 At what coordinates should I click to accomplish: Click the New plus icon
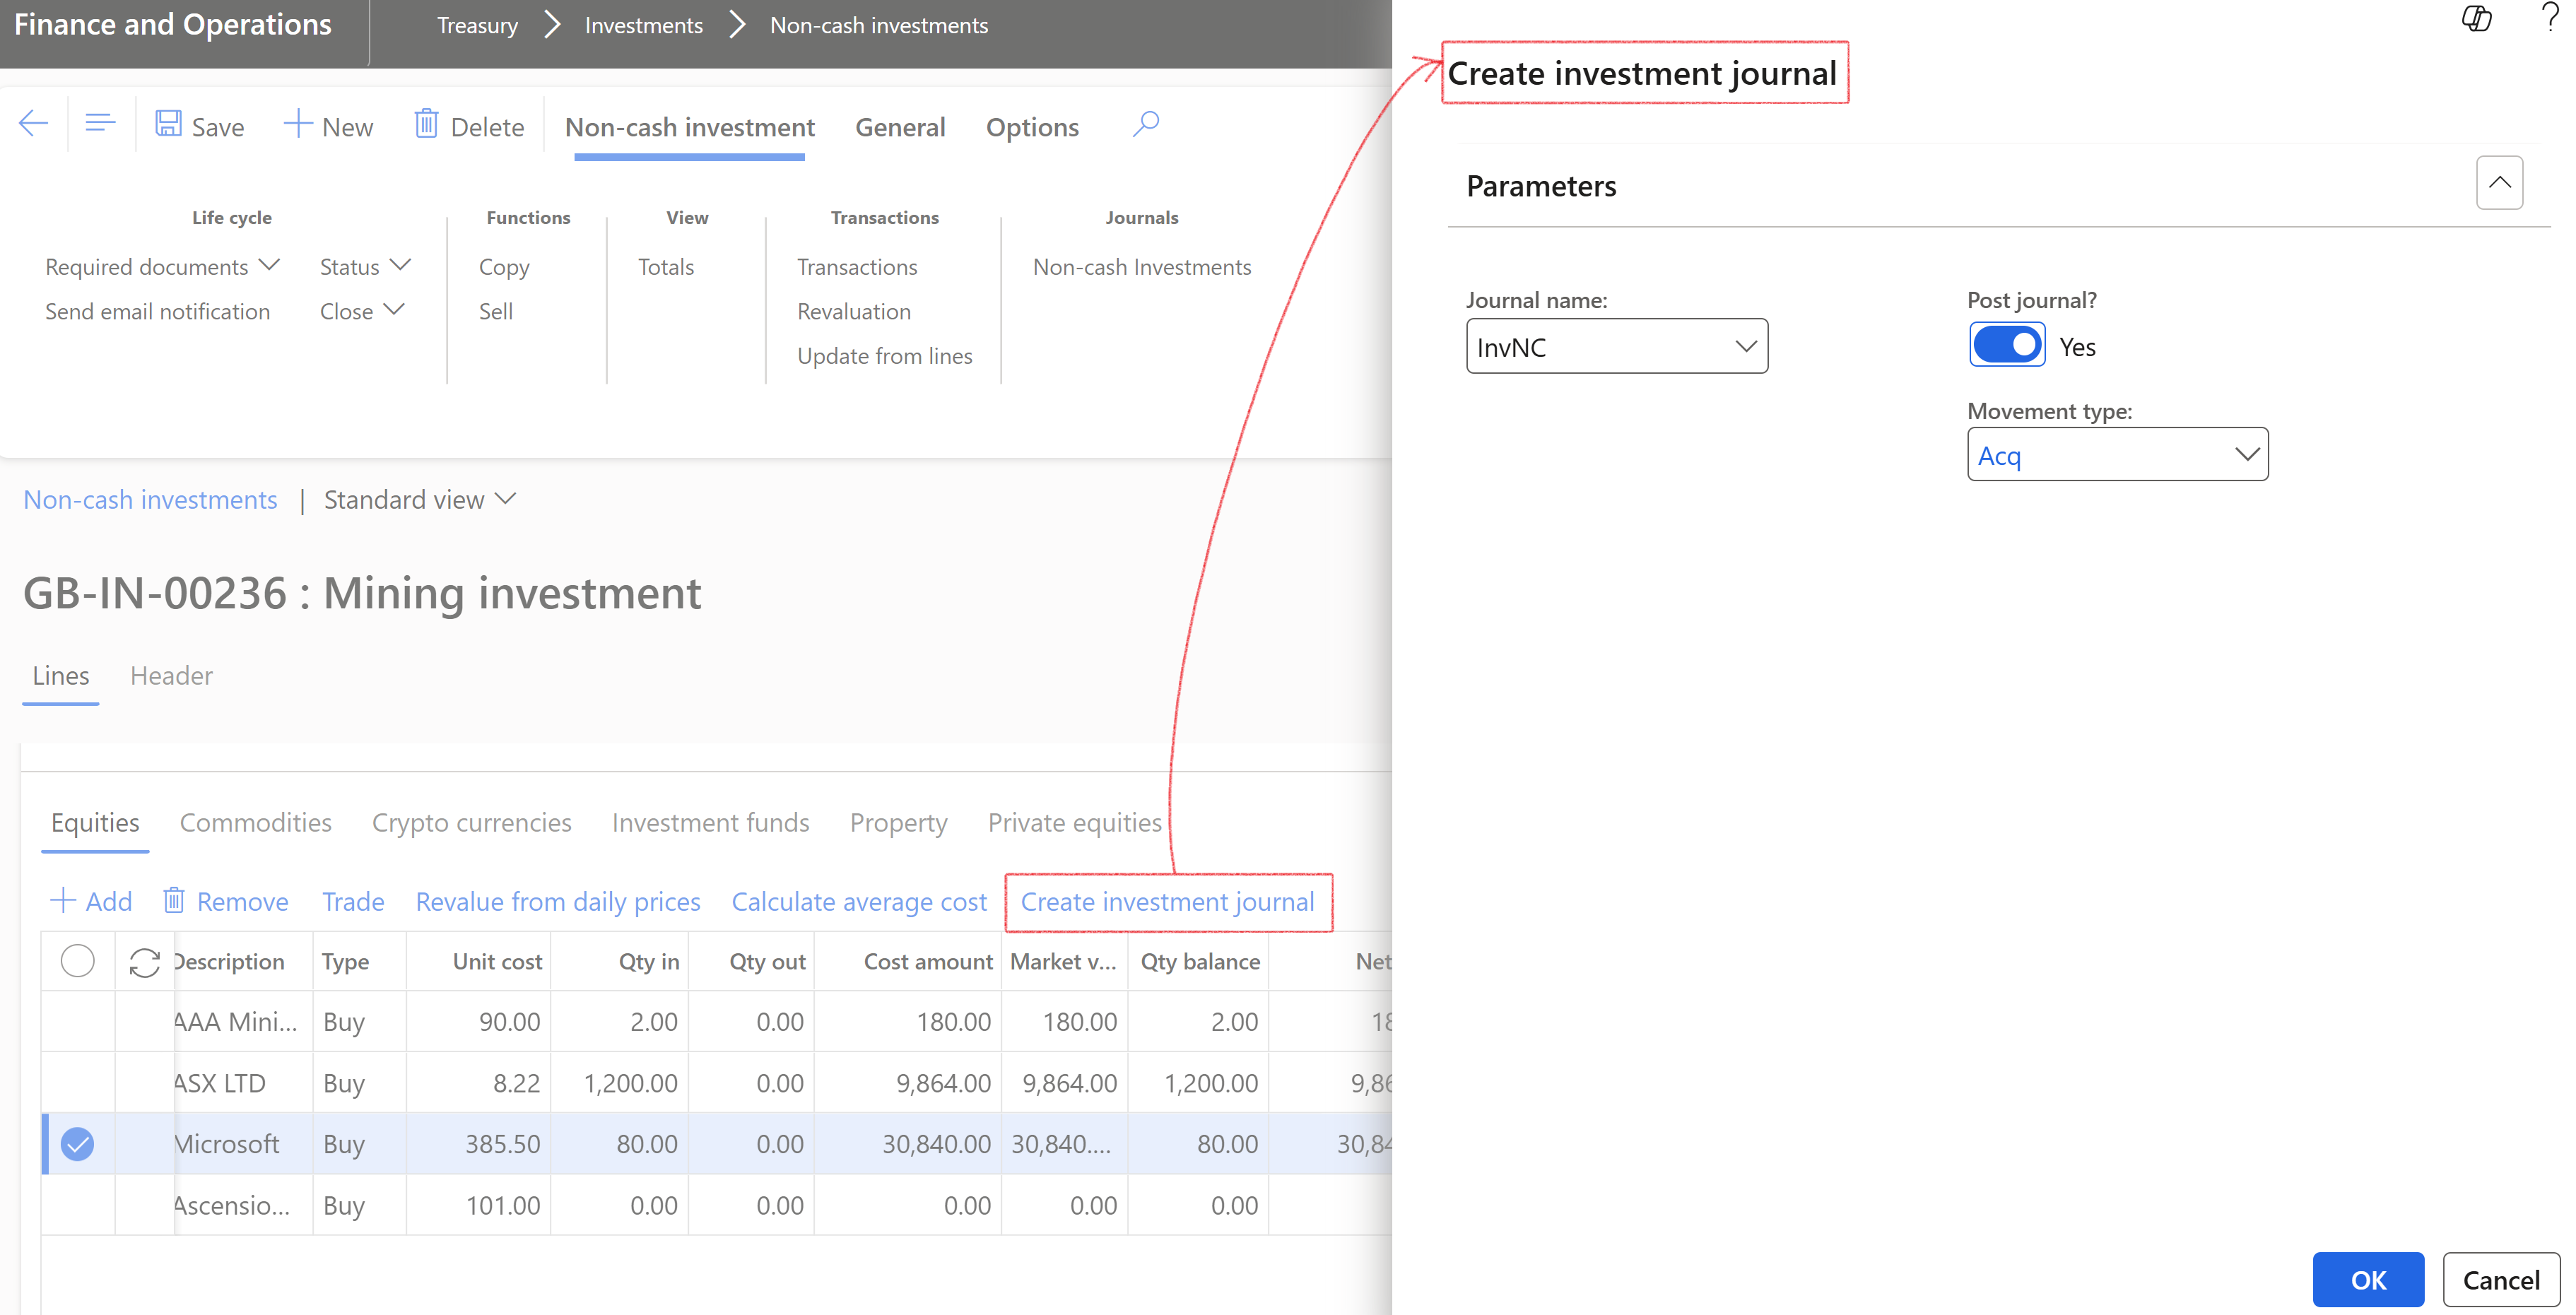[298, 125]
